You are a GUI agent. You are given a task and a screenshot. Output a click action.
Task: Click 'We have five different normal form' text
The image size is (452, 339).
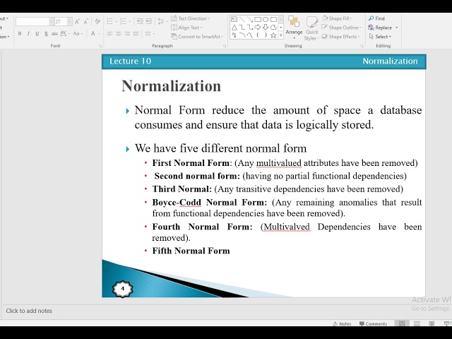point(220,148)
